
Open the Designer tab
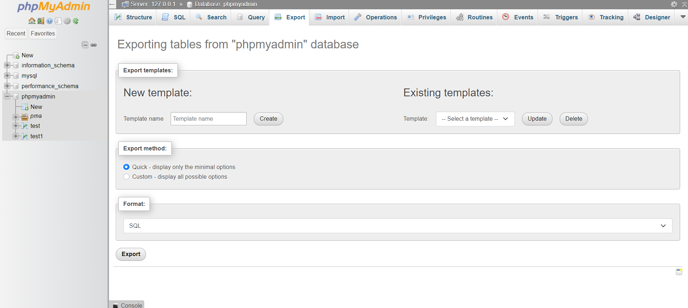click(x=651, y=17)
